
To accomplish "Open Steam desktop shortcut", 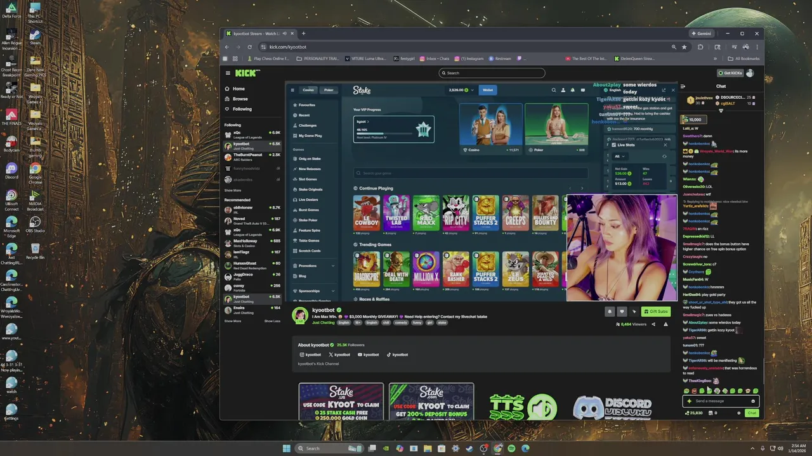I will point(35,37).
